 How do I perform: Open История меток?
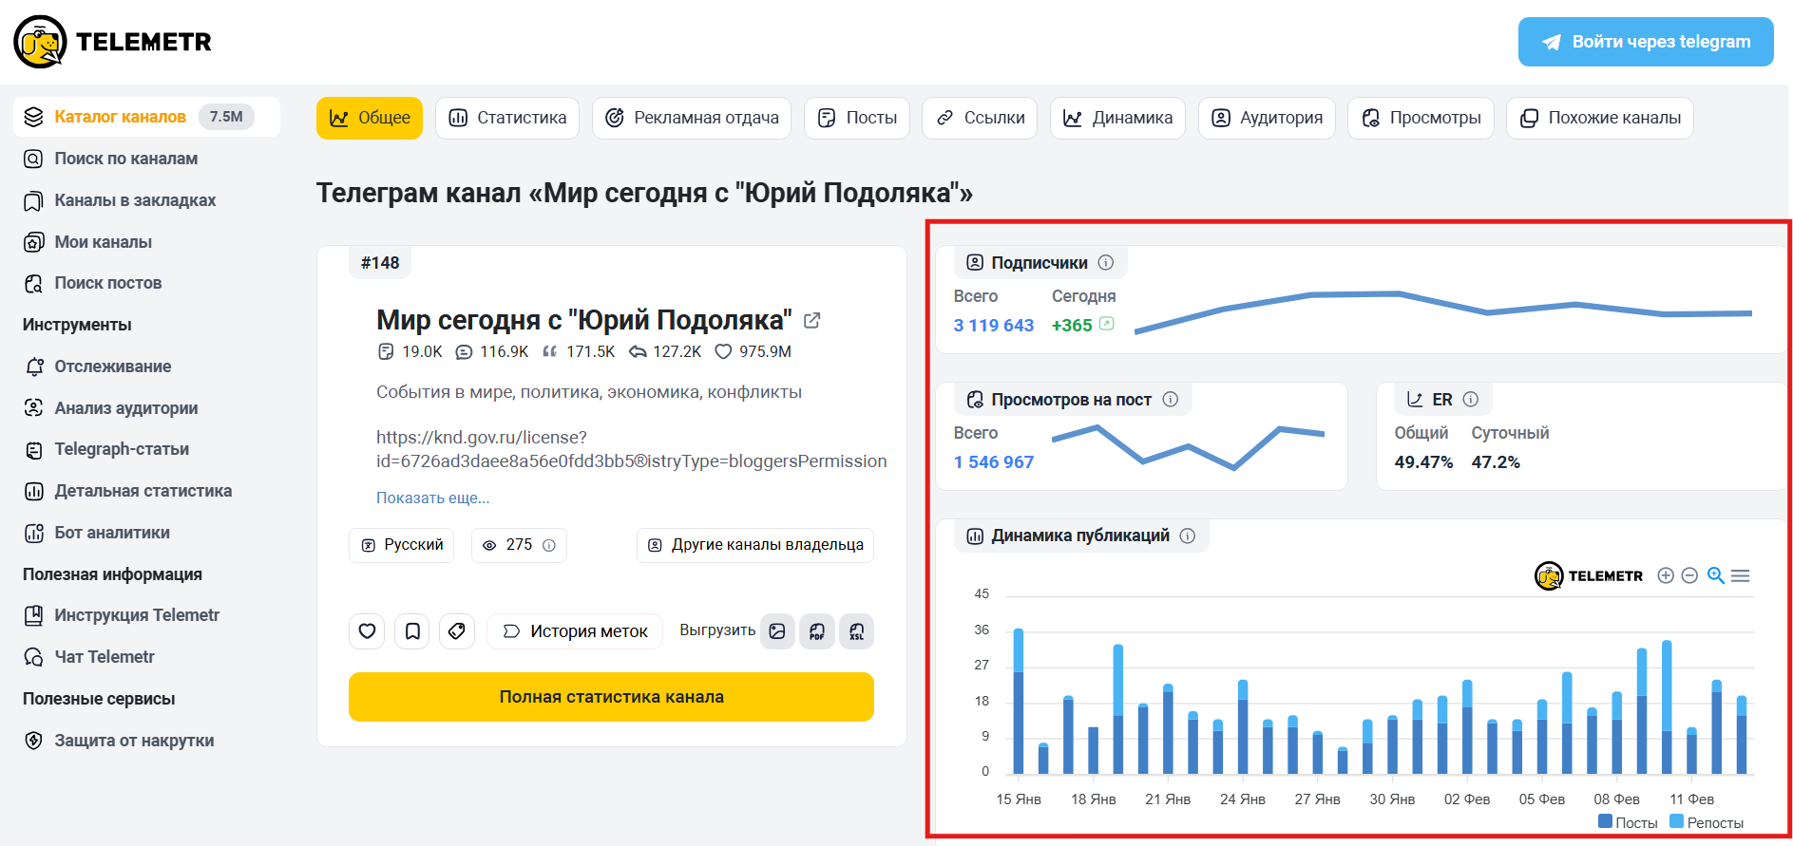(x=575, y=631)
